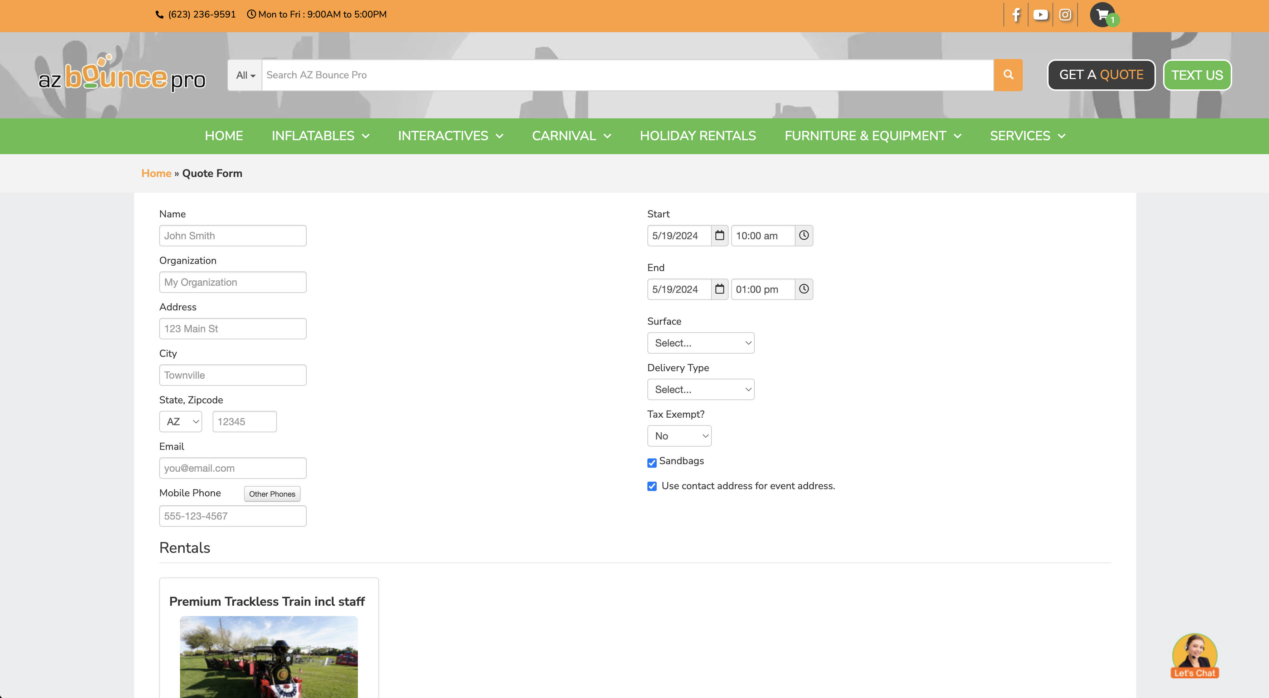Uncheck the Sandbags checkbox
The image size is (1269, 698).
[652, 462]
